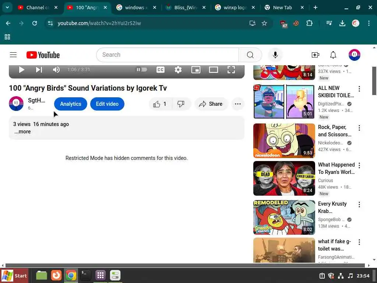Like the video
The height and width of the screenshot is (283, 377).
tap(160, 104)
